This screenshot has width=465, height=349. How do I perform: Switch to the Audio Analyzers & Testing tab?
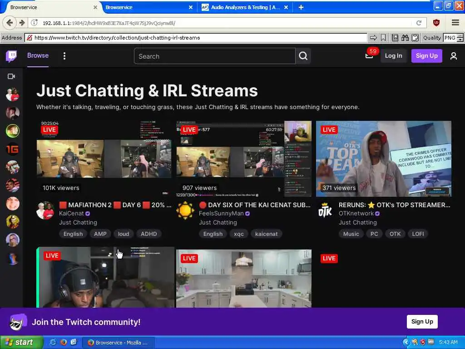tap(245, 7)
